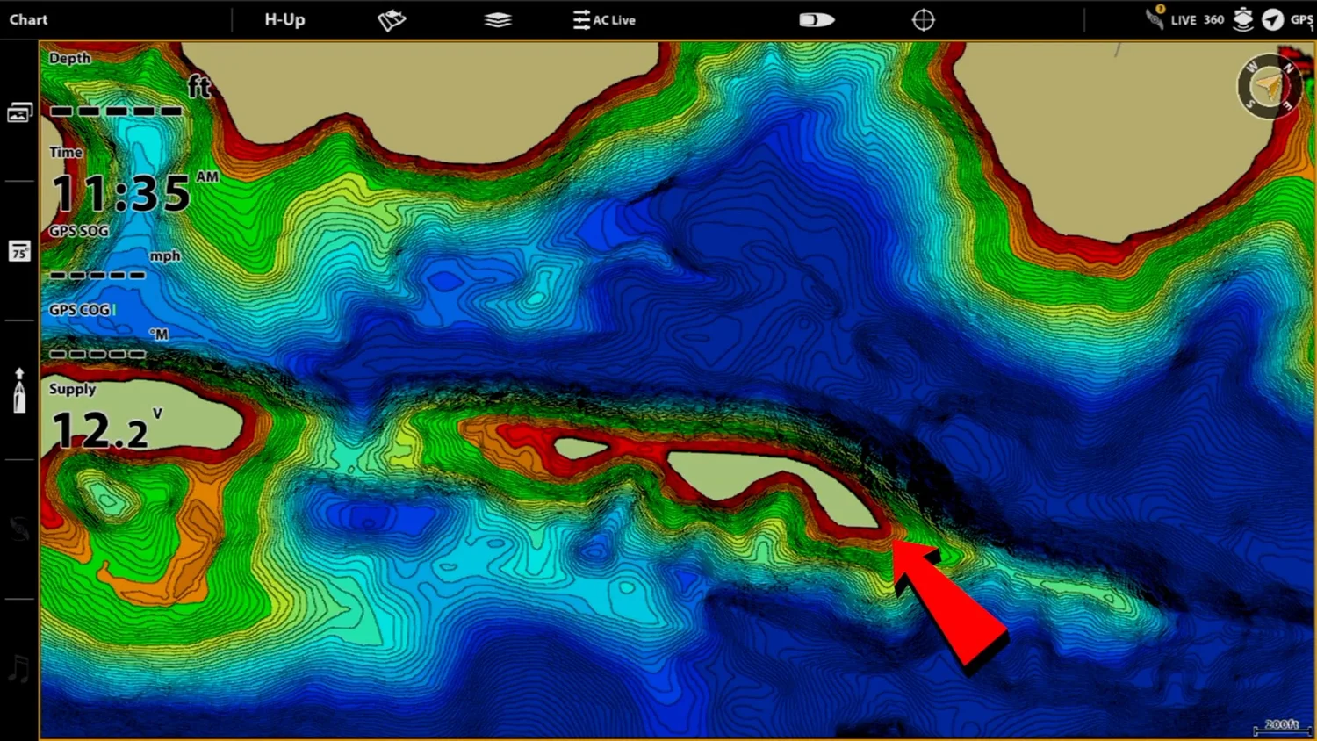Switch chart orientation via H-Up
This screenshot has height=741, width=1317.
(x=284, y=19)
